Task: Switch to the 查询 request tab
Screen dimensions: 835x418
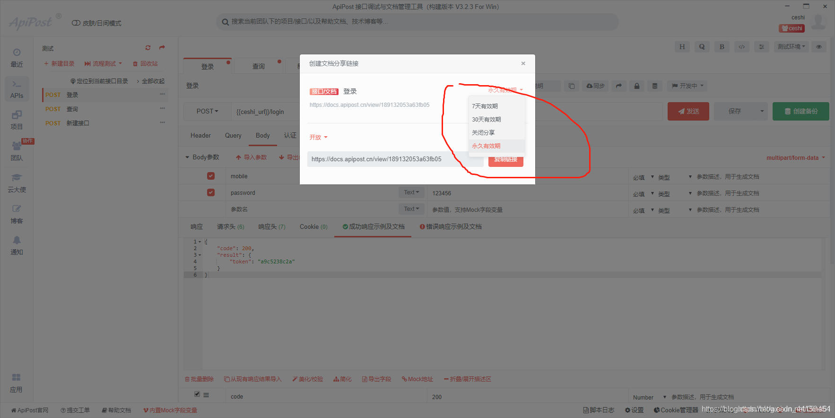Action: [259, 66]
